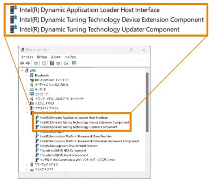
Task: Expand the Bluetooth category
Action: tap(27, 75)
